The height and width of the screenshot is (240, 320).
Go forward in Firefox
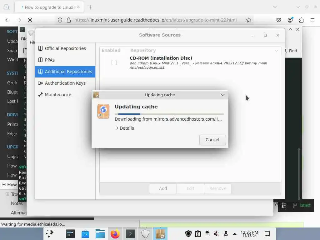19,20
